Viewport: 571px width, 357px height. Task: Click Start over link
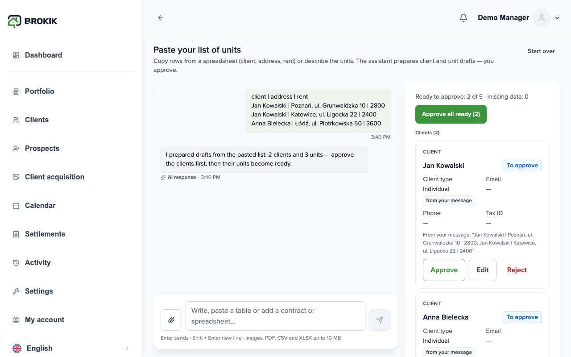pos(541,51)
